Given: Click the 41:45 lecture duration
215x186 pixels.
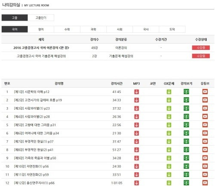Looking at the screenshot, I should 117,92.
